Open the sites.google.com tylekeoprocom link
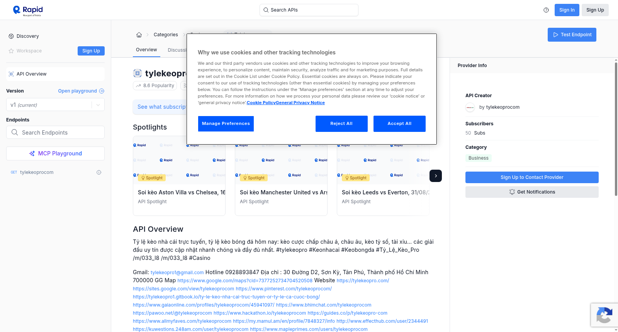The image size is (618, 332). (x=183, y=289)
